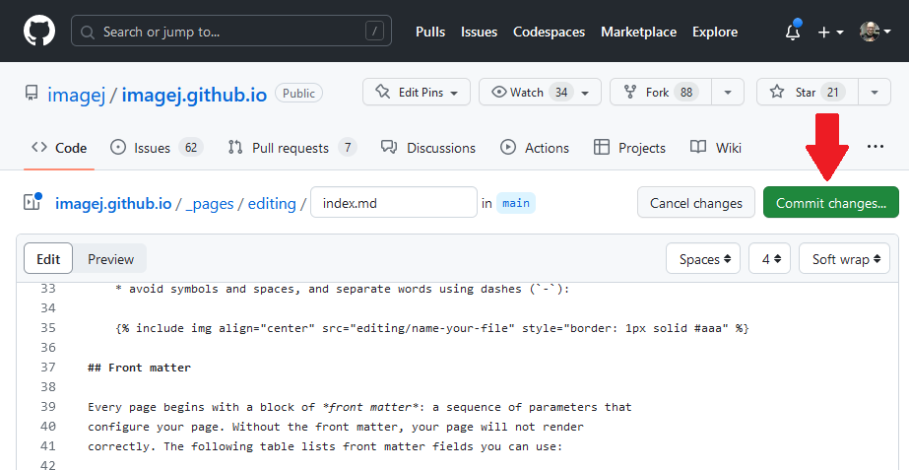Focus the Search or jump to field
909x470 pixels.
[x=231, y=31]
